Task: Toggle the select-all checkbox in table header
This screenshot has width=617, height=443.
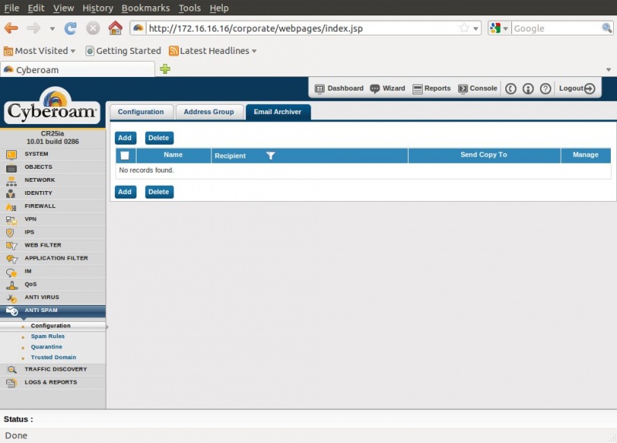Action: [125, 156]
